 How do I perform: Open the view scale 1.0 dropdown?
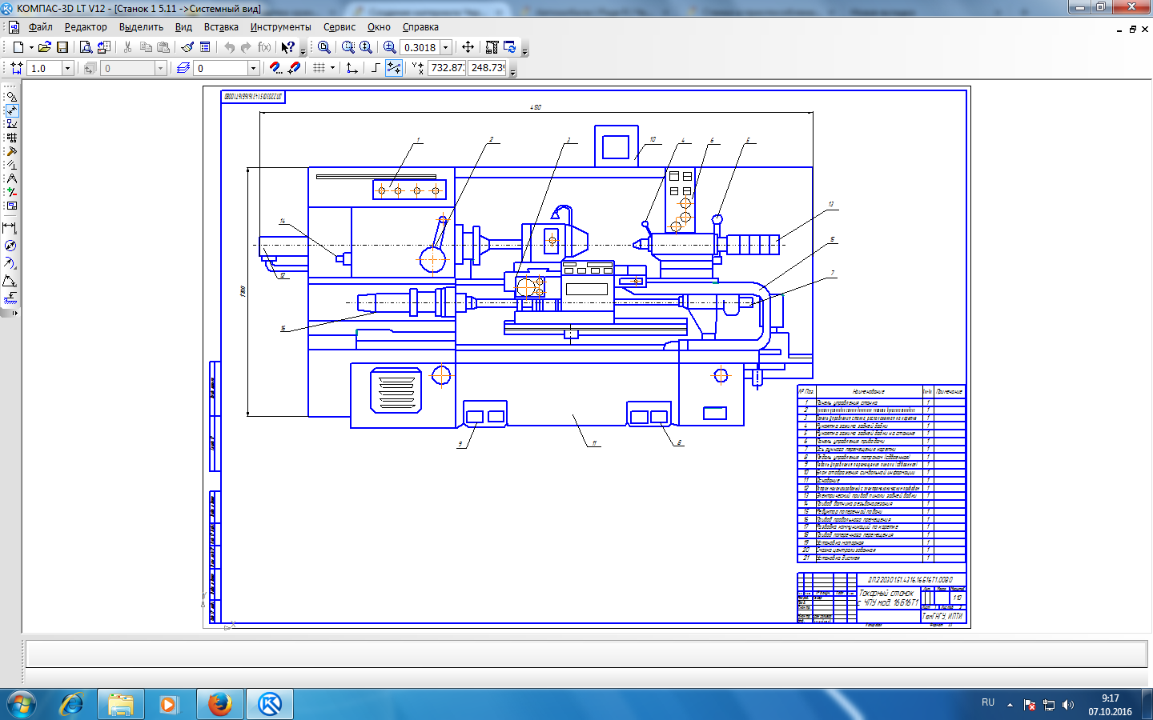67,68
